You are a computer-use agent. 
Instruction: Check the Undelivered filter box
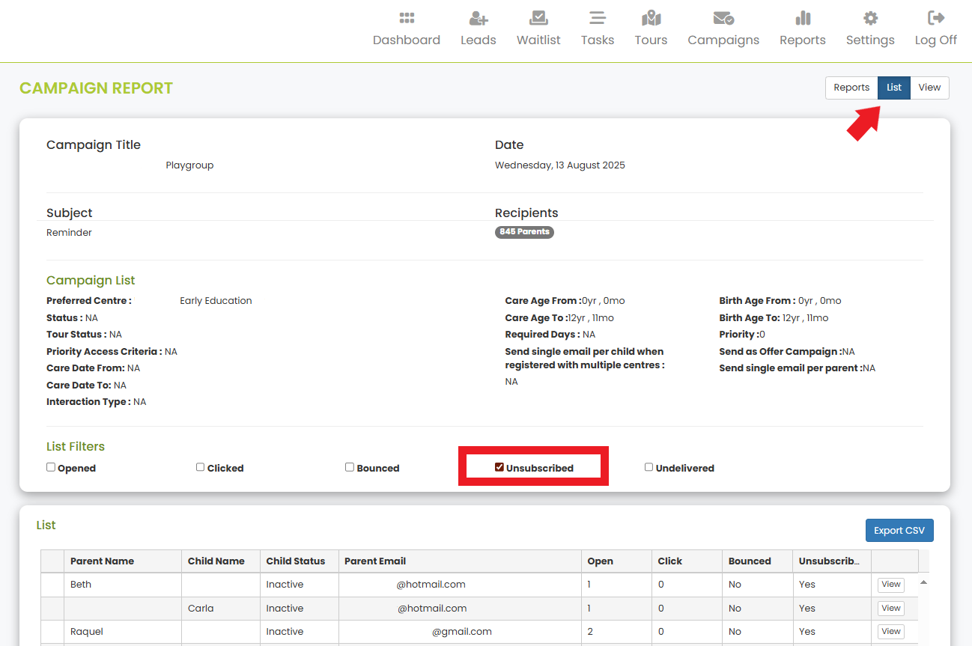pos(649,467)
